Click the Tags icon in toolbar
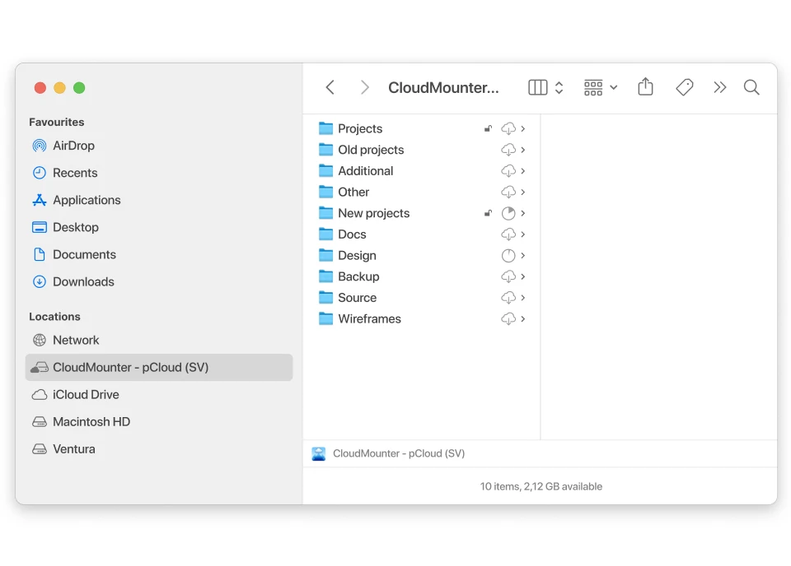 (684, 87)
